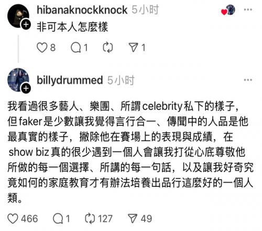
Task: See who liked via heart avatar badge
Action: (x=228, y=10)
